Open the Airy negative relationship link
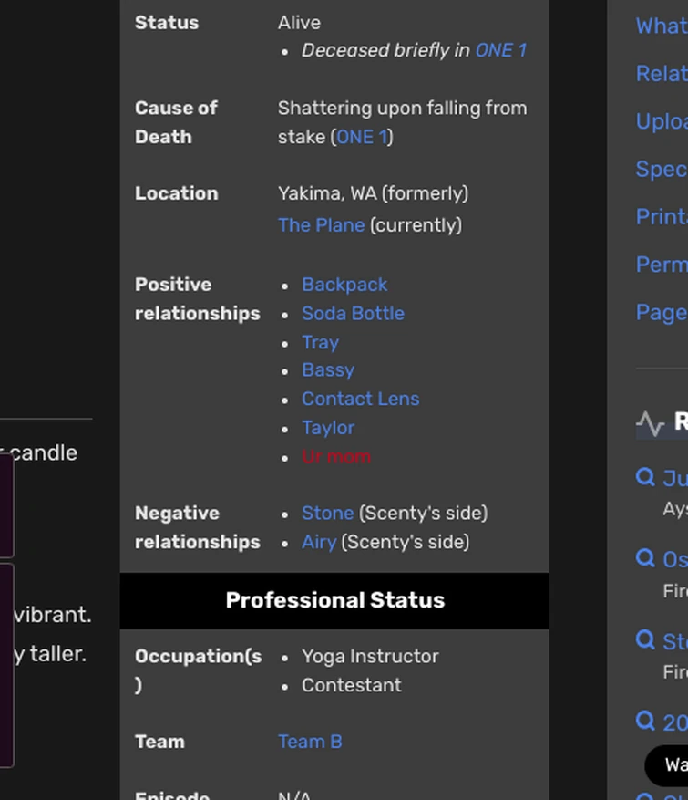 pos(319,542)
